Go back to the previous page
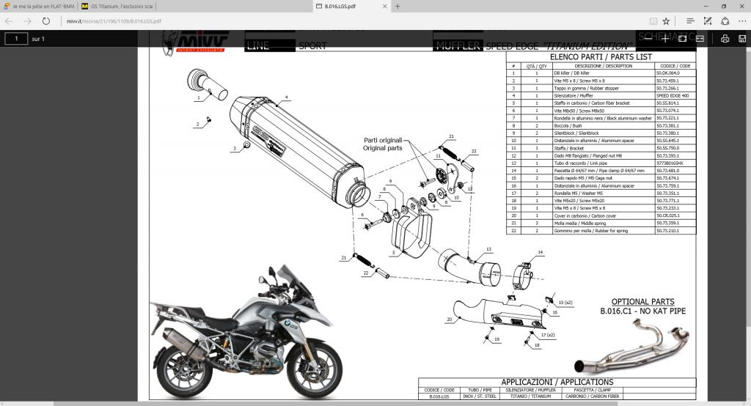This screenshot has height=406, width=751. 9,21
